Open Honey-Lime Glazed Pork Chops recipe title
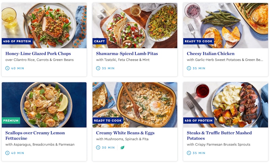This screenshot has height=163, width=270. coord(38,54)
